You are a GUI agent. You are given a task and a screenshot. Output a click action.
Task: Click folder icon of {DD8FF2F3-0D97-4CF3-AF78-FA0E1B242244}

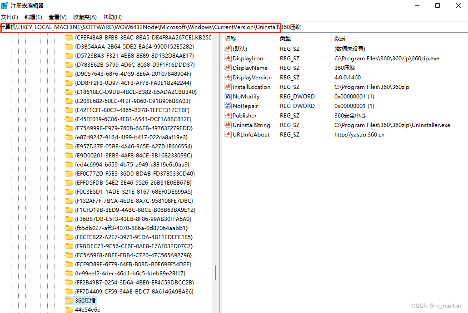click(x=69, y=83)
